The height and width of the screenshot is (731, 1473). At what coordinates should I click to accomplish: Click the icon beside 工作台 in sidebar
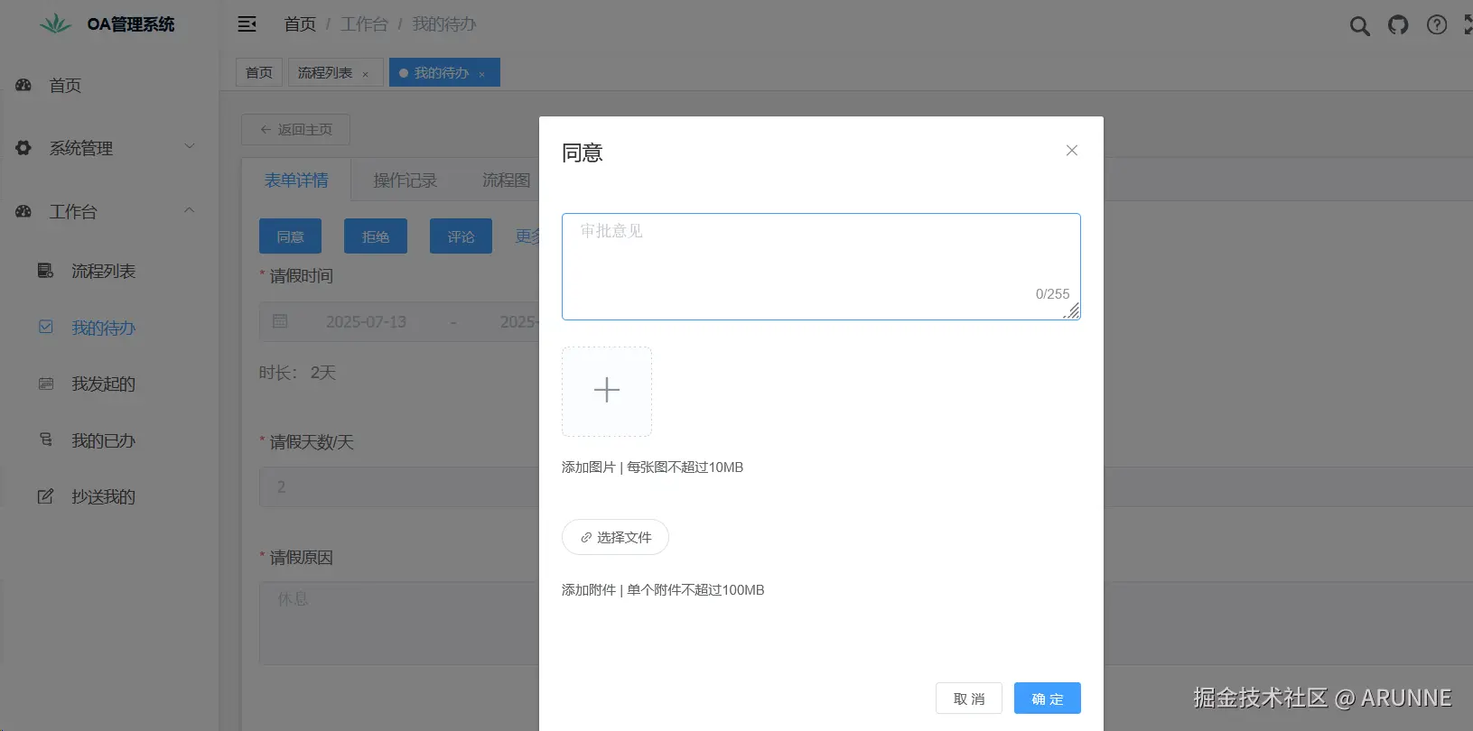23,211
